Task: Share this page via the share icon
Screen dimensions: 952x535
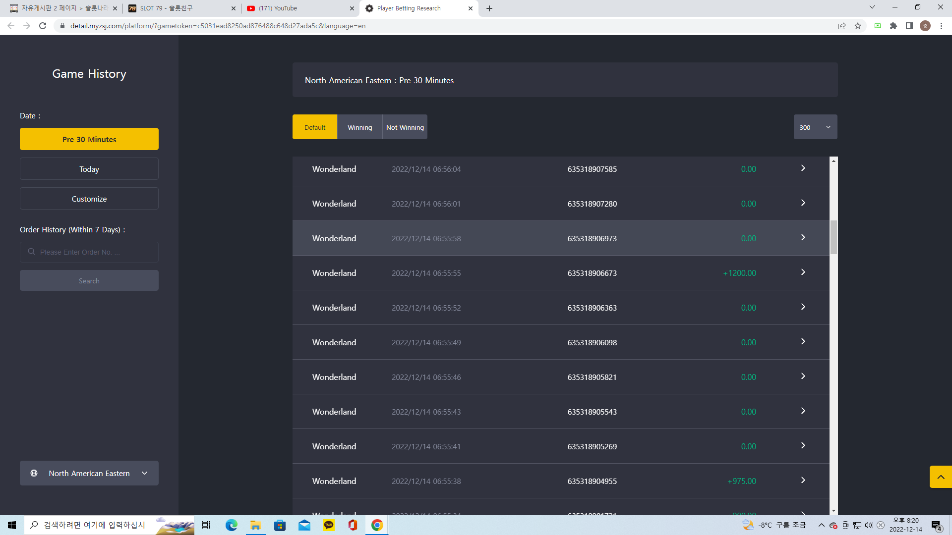Action: 842,26
